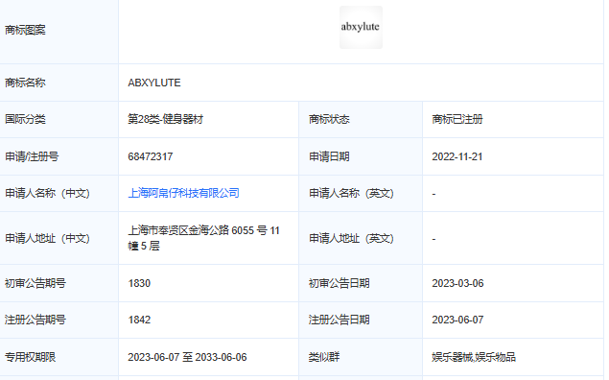Click the 申请/注册号 label
This screenshot has height=380, width=609.
coord(32,156)
